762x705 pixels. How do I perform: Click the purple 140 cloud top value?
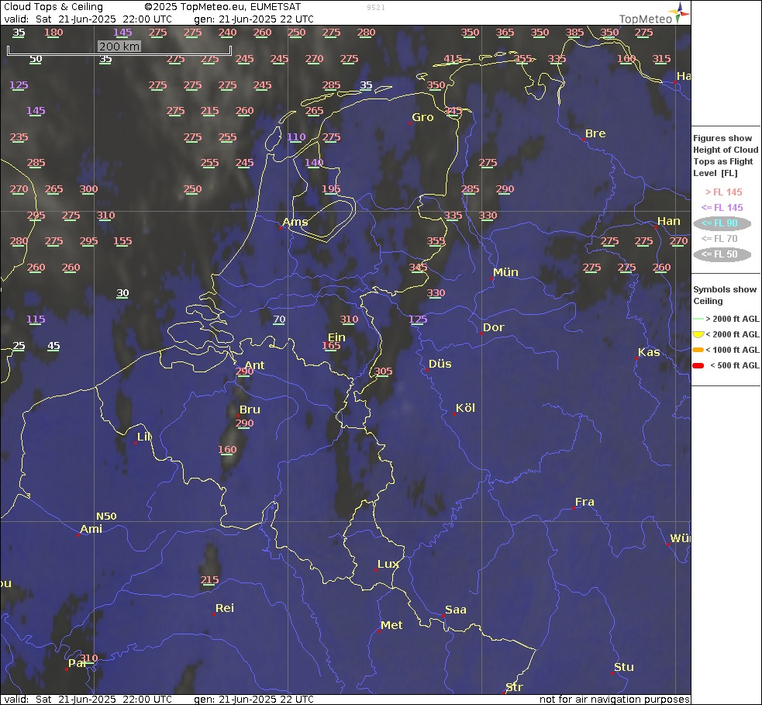tap(314, 162)
